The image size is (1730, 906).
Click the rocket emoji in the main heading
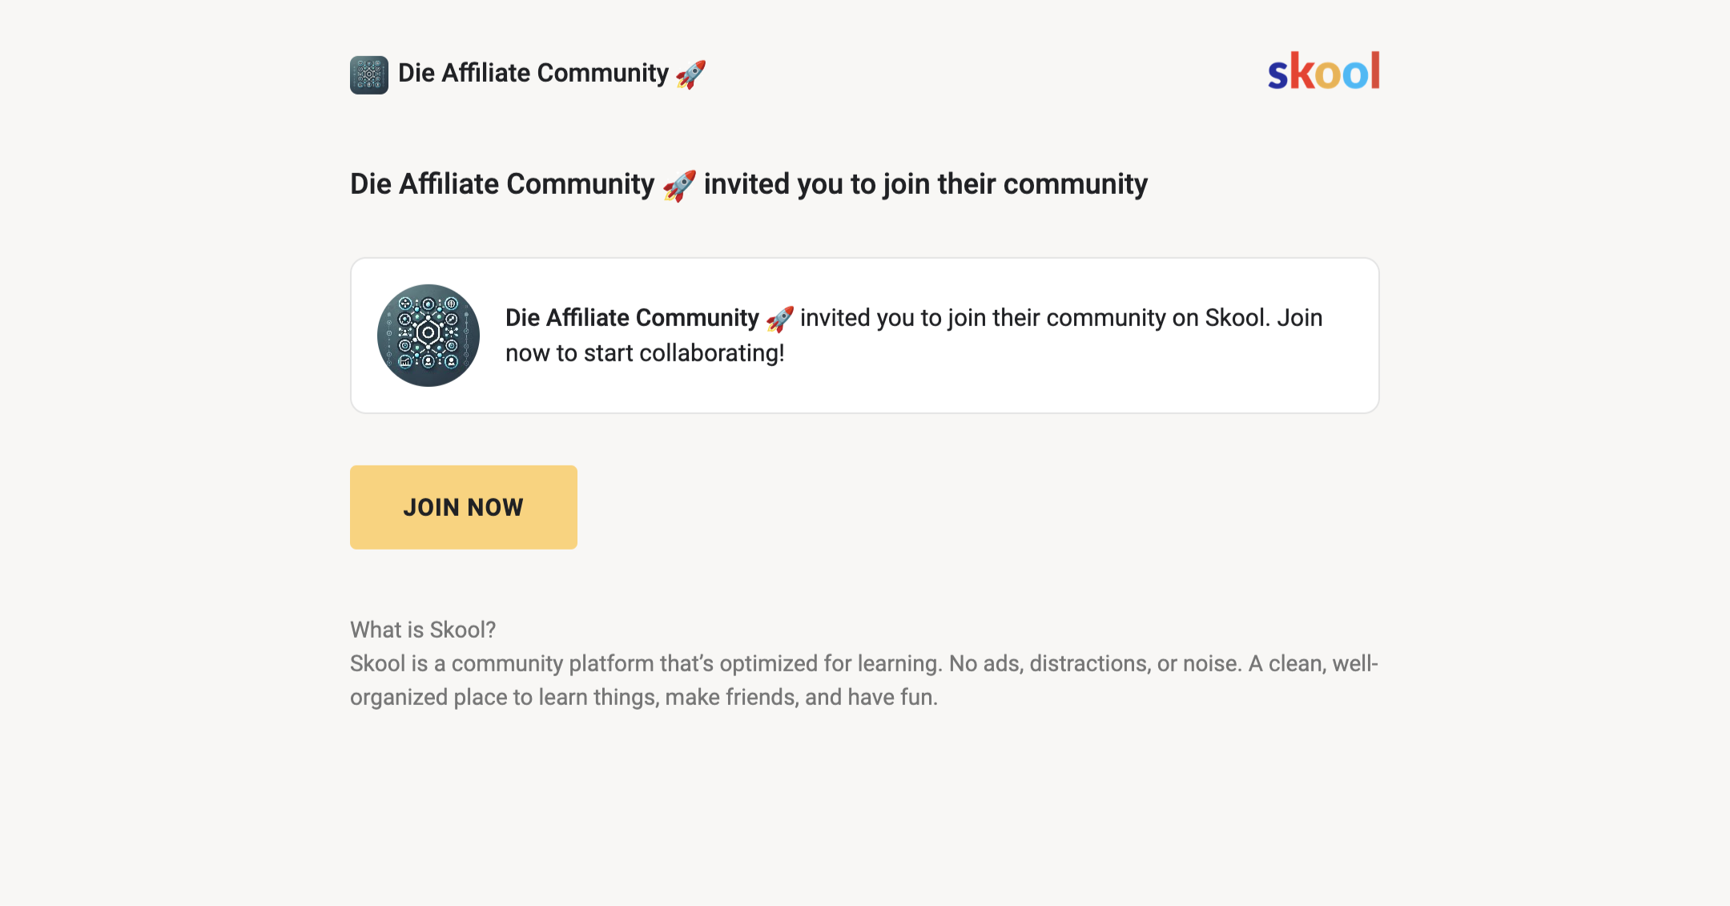679,185
